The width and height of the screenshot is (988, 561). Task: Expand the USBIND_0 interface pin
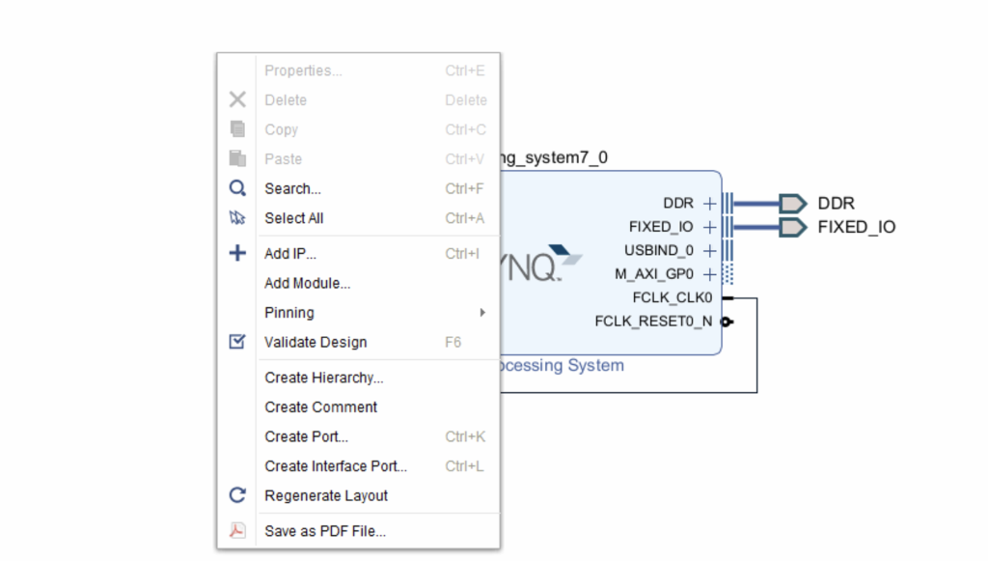(710, 251)
